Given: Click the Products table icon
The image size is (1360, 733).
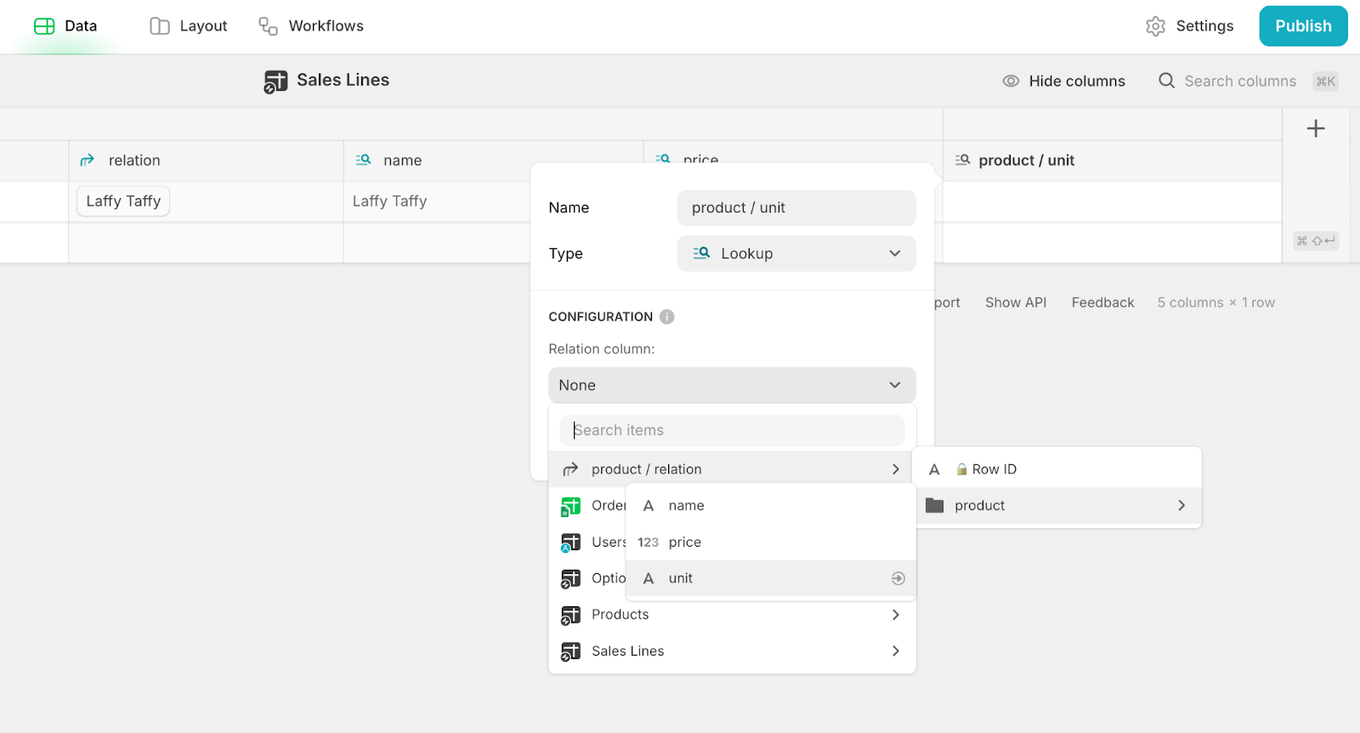Looking at the screenshot, I should [x=570, y=616].
